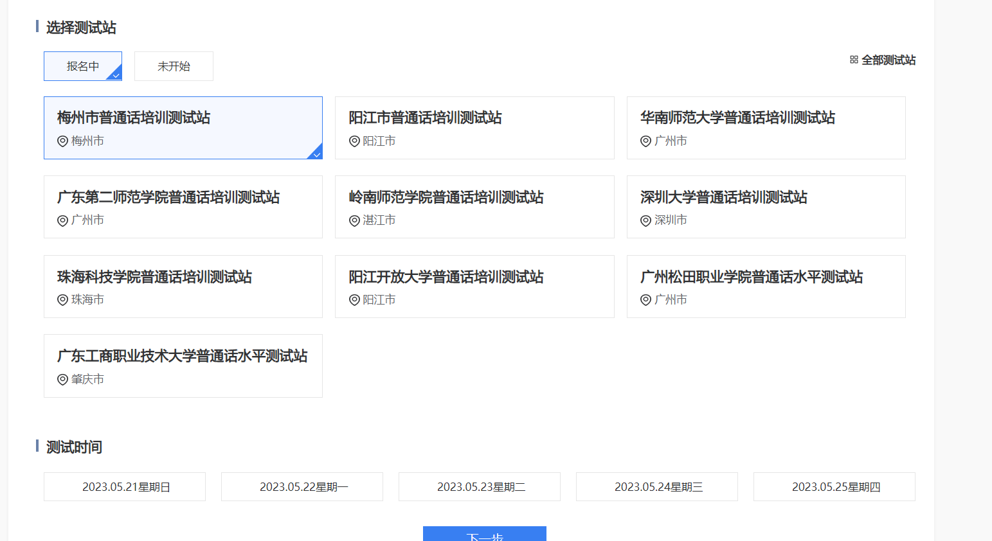The width and height of the screenshot is (992, 541).
Task: Choose test date 2023.05.21星期日
Action: [125, 487]
